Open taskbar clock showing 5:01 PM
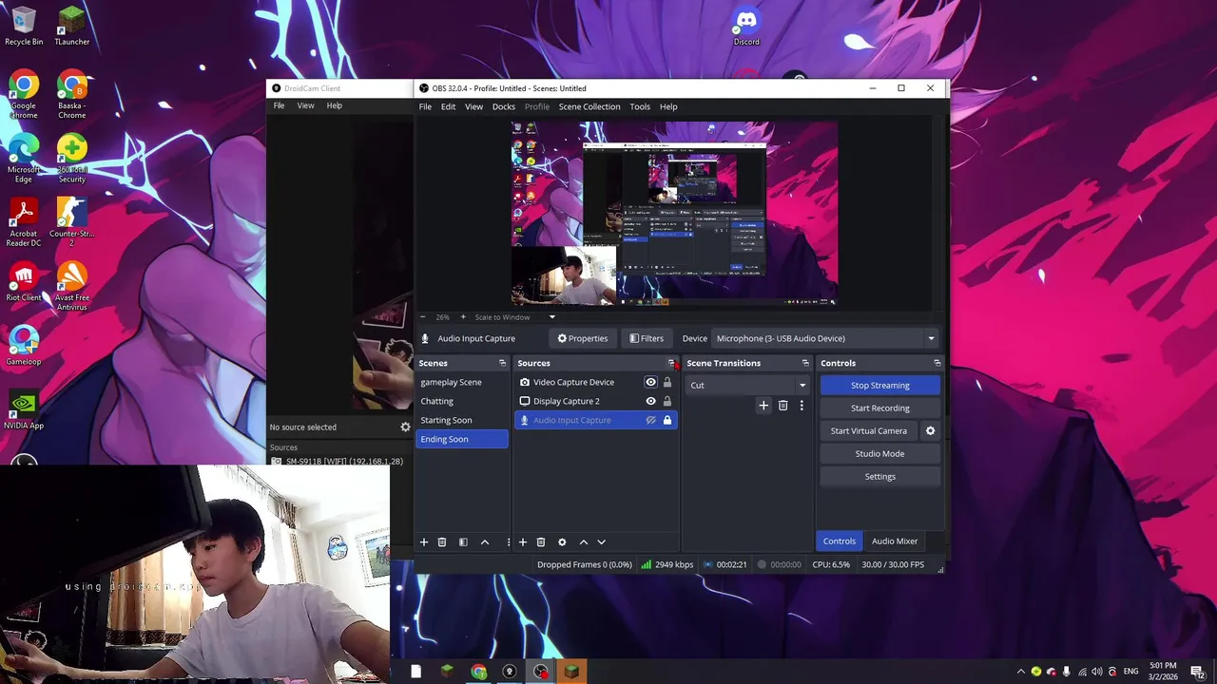This screenshot has height=684, width=1217. point(1163,671)
